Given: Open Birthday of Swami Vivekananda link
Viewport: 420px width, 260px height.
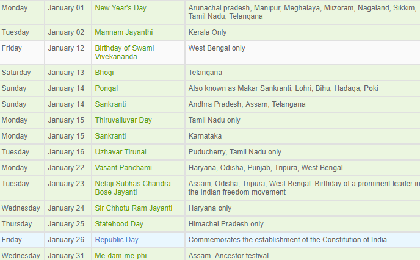Looking at the screenshot, I should [125, 52].
